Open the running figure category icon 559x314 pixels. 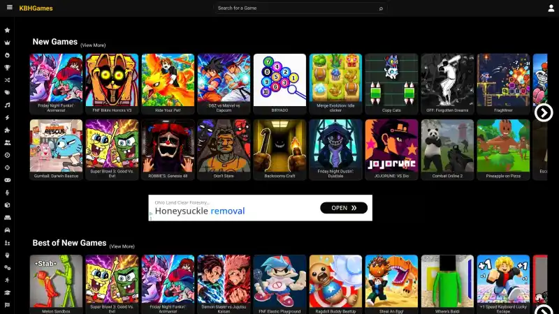point(7,281)
